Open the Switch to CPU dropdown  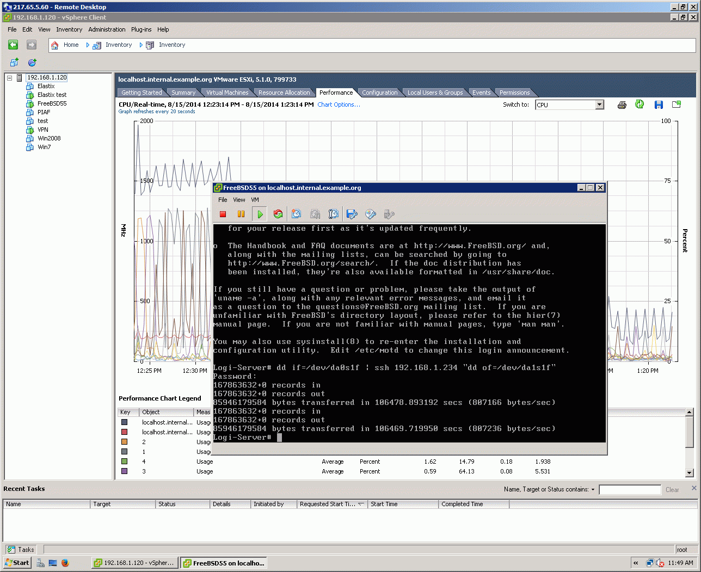(x=599, y=104)
